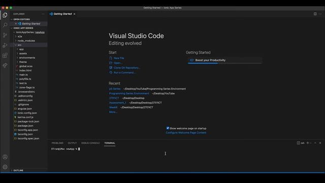Screen dimensions: 325x183
Task: Open package-lock.json file
Action: (x=28, y=121)
